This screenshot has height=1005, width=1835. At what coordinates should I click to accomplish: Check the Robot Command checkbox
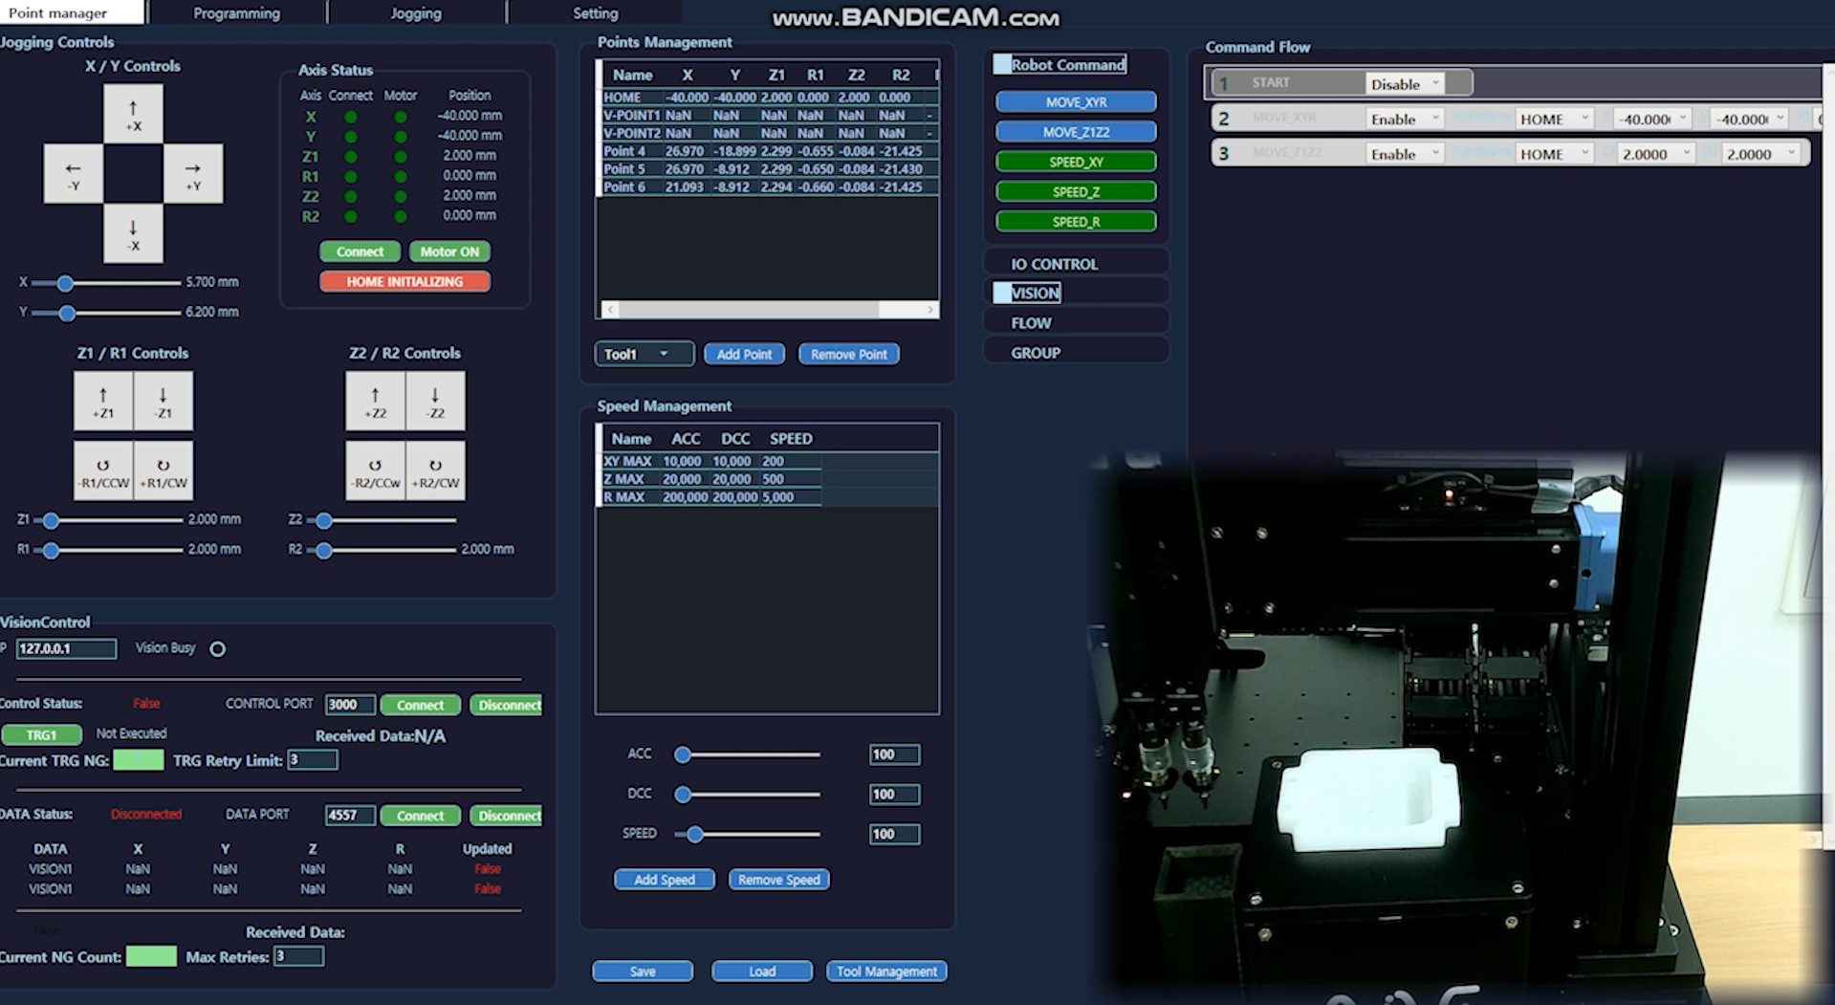pos(1000,64)
